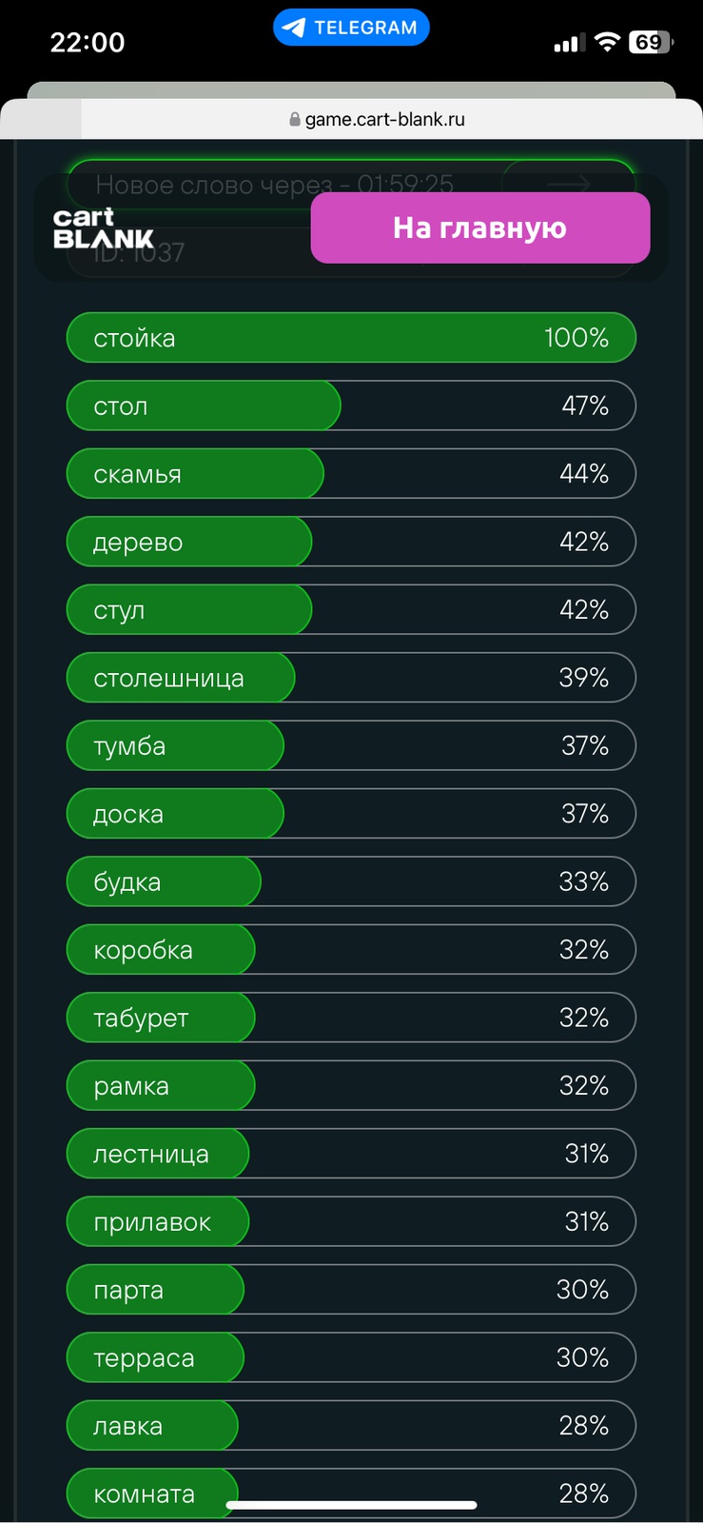703x1523 pixels.
Task: Tap the lock icon in address bar
Action: point(294,120)
